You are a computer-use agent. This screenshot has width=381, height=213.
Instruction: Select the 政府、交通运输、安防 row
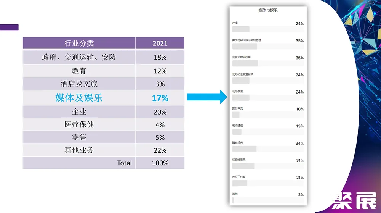point(79,57)
